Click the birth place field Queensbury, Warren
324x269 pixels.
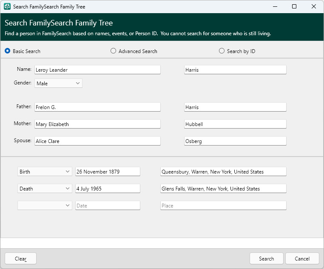point(223,171)
